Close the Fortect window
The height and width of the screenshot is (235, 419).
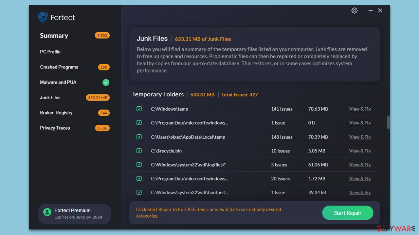380,10
